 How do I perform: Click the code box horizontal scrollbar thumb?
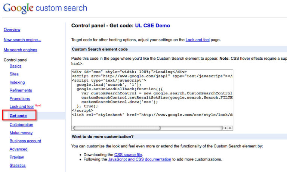click(117, 128)
